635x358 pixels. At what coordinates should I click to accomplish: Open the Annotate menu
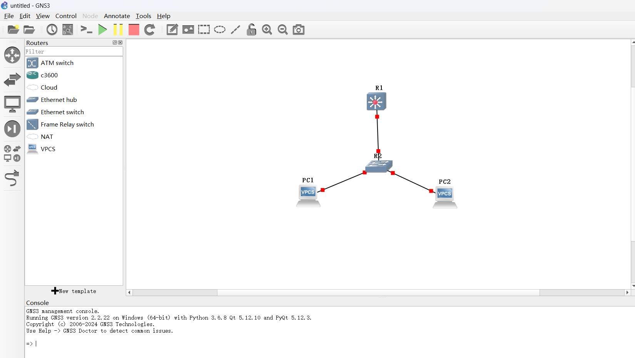pyautogui.click(x=117, y=16)
